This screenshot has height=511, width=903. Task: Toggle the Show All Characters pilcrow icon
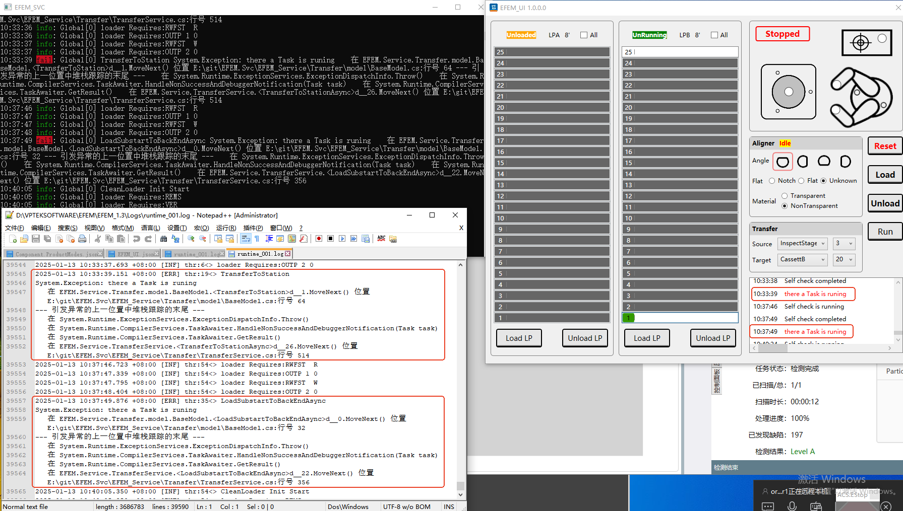pyautogui.click(x=257, y=239)
